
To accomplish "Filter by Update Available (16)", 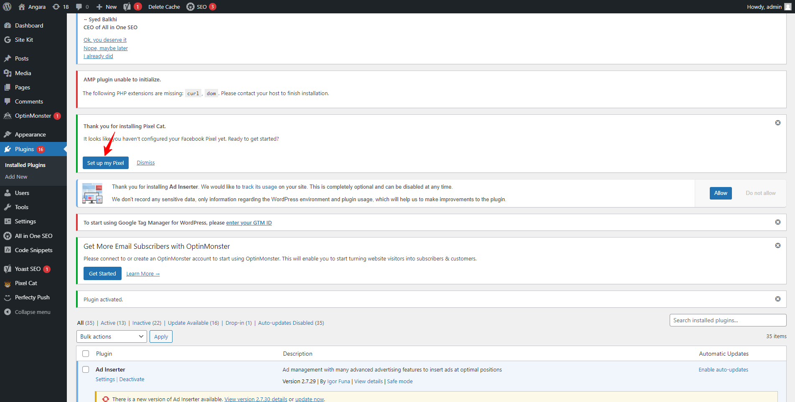I will click(193, 323).
